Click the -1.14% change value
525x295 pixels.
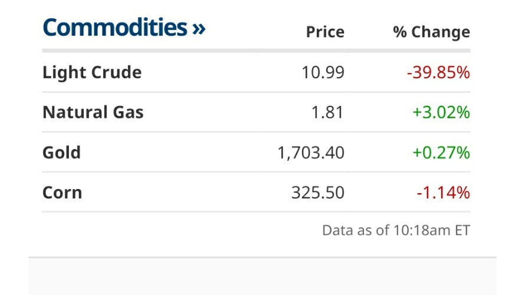[444, 193]
